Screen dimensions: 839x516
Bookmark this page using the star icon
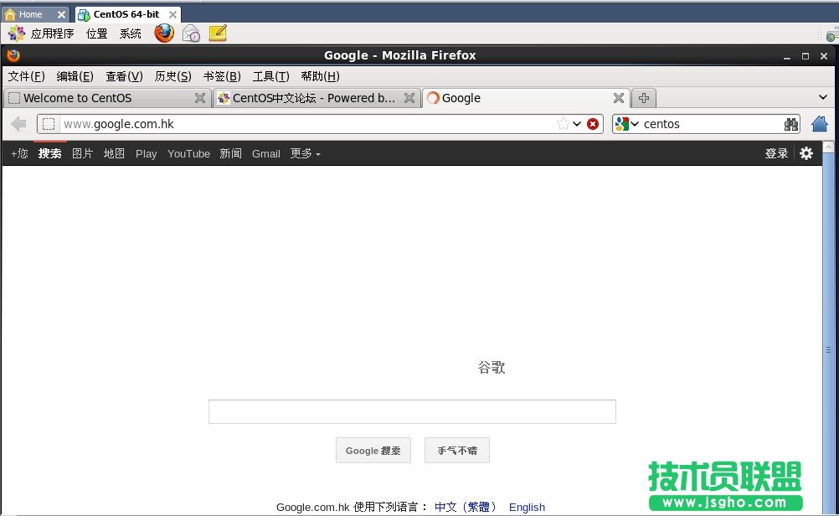tap(564, 124)
